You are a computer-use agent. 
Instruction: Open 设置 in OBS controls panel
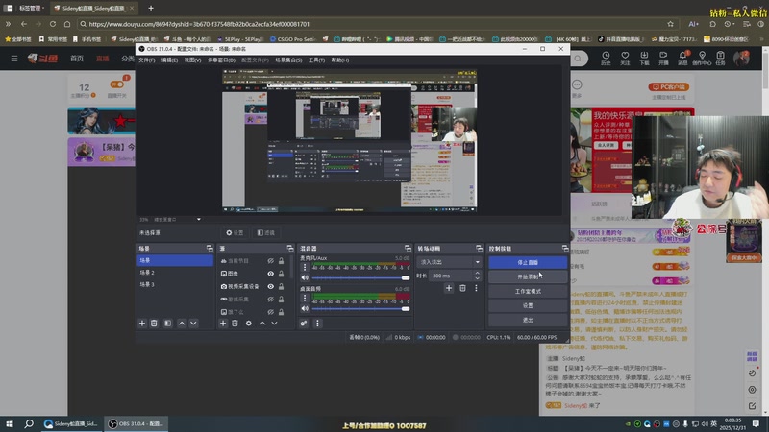[528, 305]
